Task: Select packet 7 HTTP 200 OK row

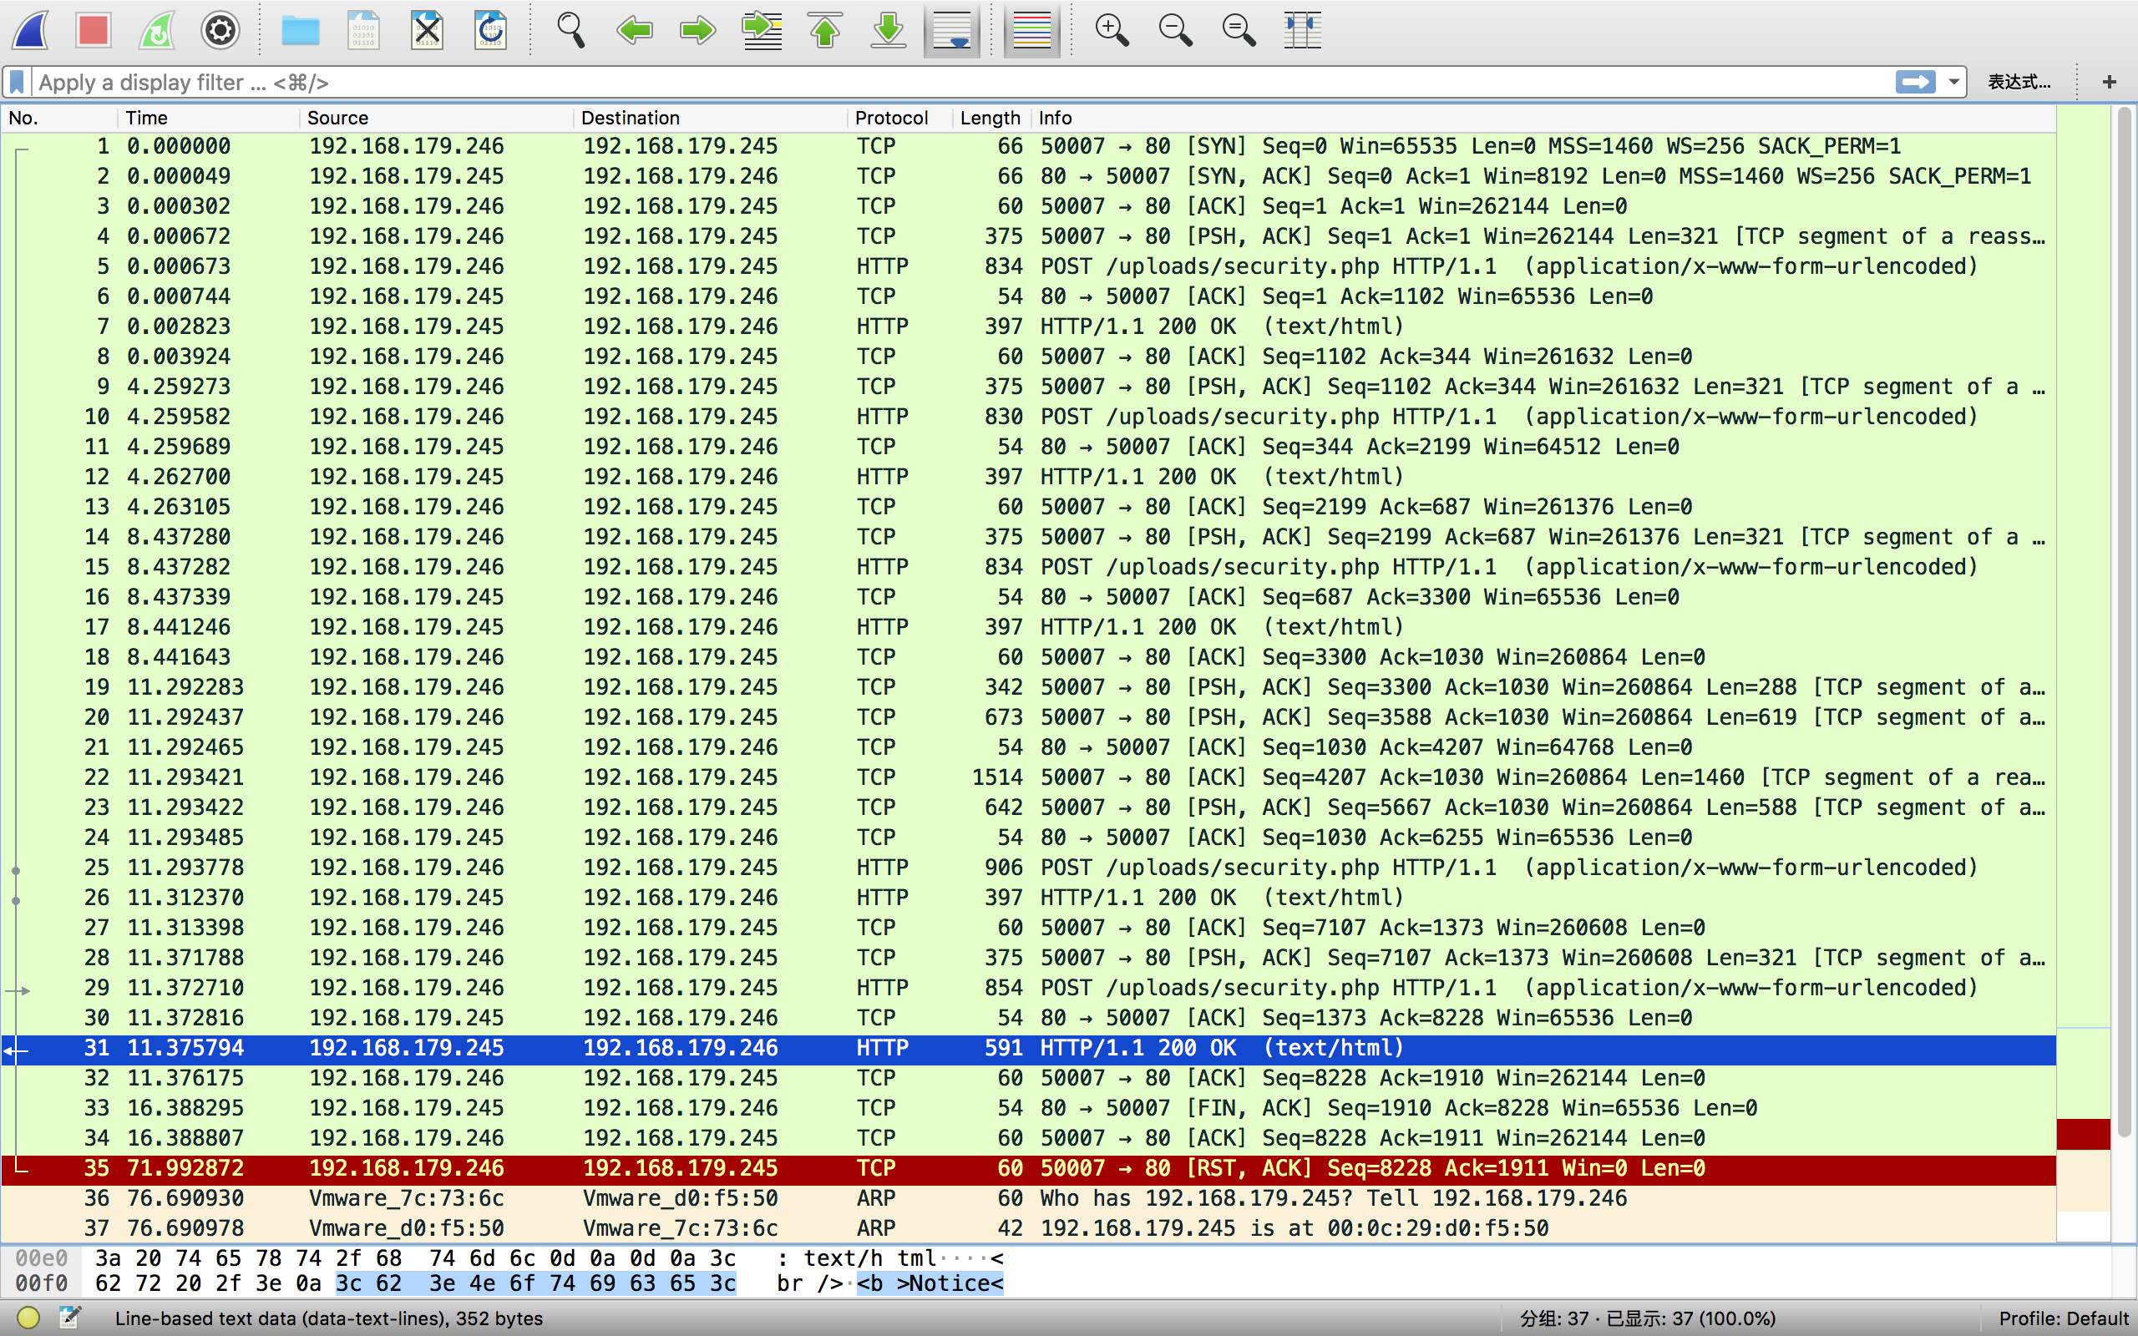Action: (x=1028, y=326)
